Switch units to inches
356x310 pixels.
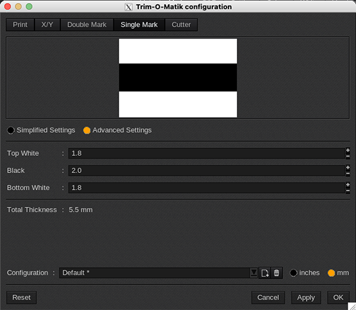point(294,273)
